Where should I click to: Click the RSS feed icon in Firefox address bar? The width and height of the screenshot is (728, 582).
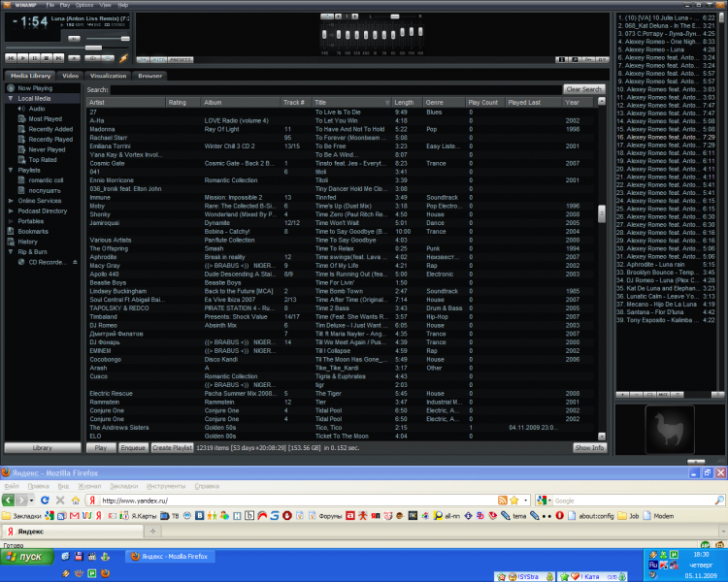(503, 501)
